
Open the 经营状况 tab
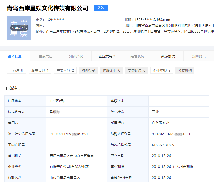point(137,56)
